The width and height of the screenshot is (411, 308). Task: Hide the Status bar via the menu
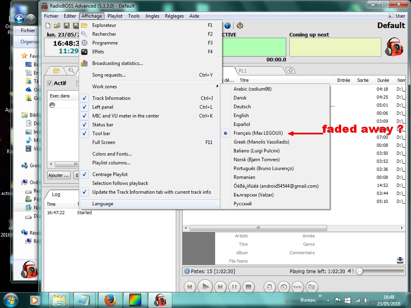click(149, 125)
